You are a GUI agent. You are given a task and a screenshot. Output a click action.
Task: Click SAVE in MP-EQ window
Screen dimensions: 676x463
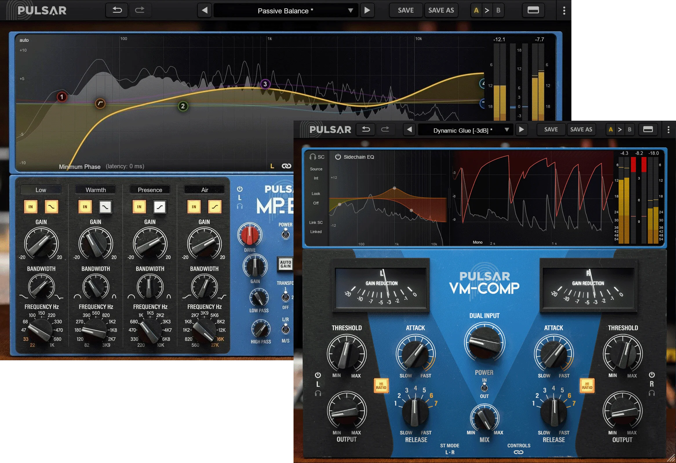(406, 10)
